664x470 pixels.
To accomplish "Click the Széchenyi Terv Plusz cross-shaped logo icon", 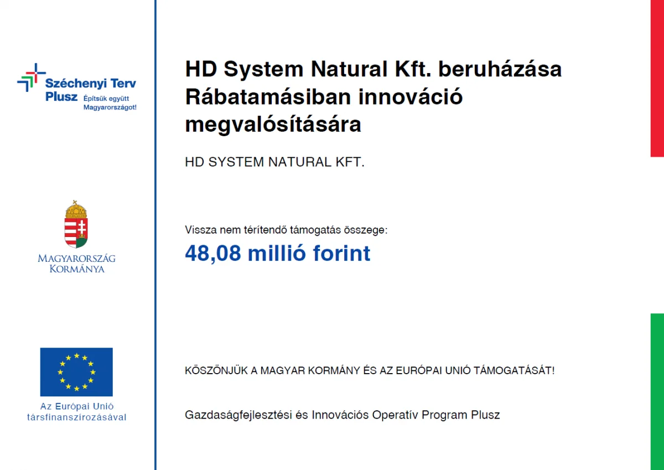I will (32, 78).
